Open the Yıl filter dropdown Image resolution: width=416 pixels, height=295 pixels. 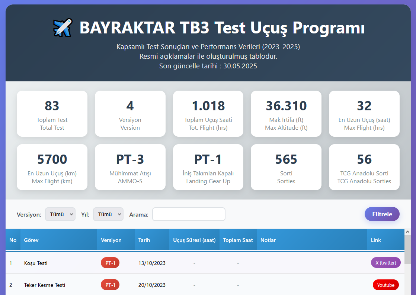(x=108, y=214)
